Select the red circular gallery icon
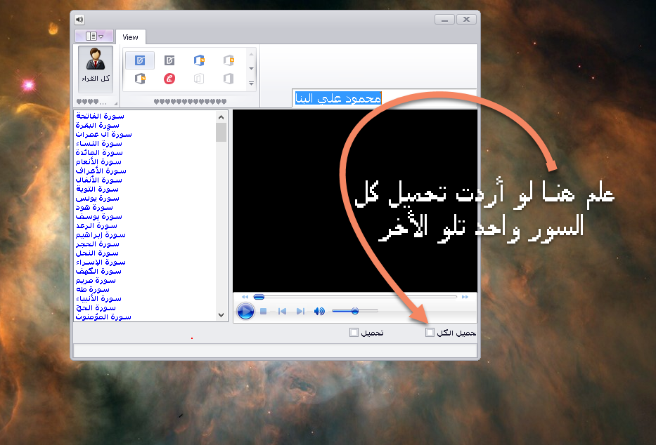 pos(169,79)
